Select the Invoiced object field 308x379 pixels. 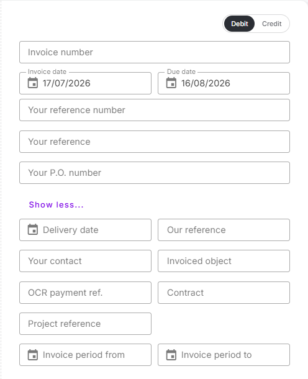(x=224, y=261)
